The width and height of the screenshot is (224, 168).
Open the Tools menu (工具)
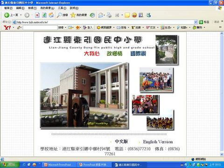pos(62,8)
